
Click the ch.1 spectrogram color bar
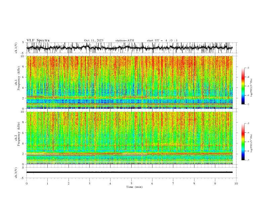point(243,86)
